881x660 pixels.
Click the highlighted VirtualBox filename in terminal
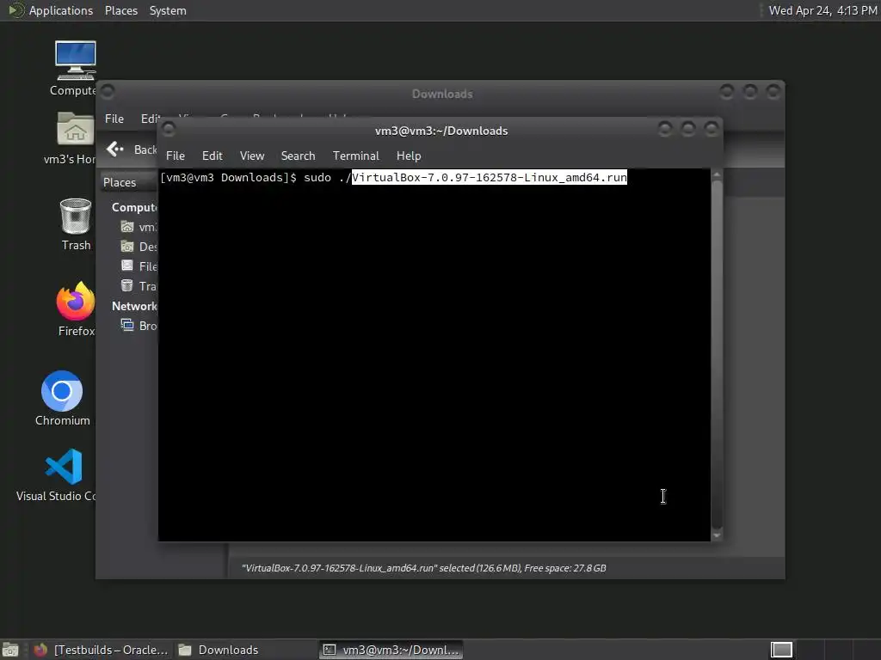[489, 177]
